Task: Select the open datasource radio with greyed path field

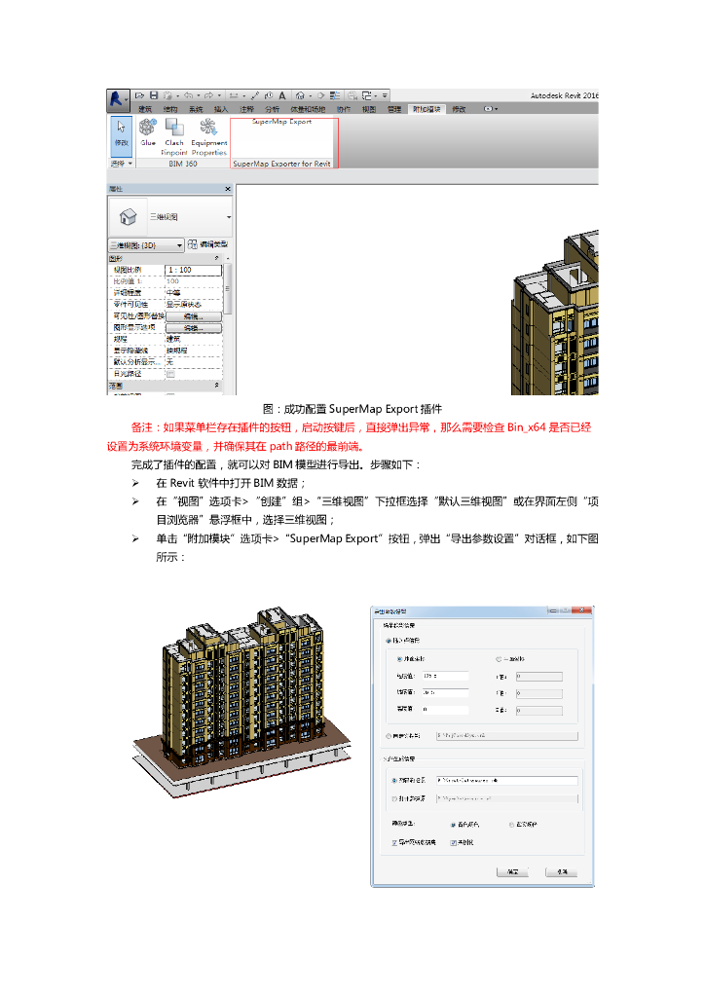Action: [394, 798]
